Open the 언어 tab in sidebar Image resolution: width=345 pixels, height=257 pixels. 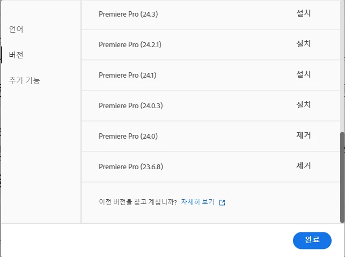[x=16, y=29]
